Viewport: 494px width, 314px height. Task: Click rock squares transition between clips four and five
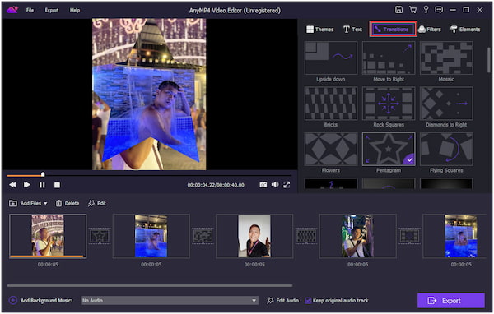coord(409,236)
